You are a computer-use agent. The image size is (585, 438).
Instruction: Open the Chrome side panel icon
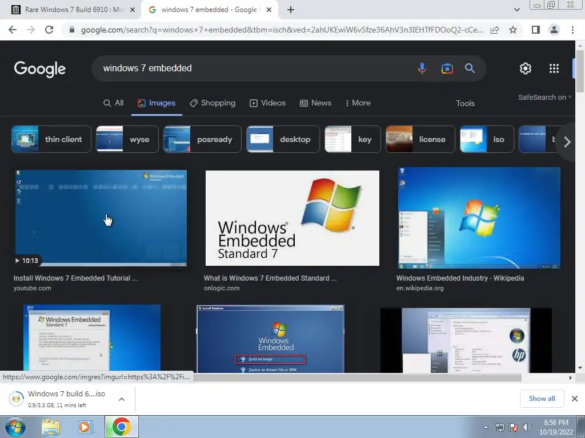(x=536, y=30)
